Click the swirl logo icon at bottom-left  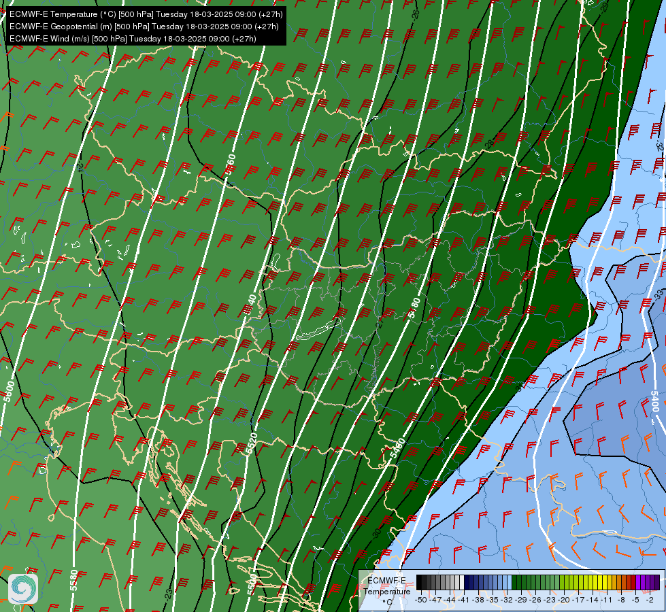click(x=22, y=589)
